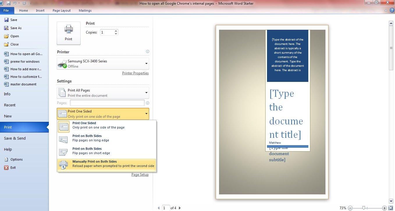Click the large Print button
The width and height of the screenshot is (395, 211).
click(69, 33)
